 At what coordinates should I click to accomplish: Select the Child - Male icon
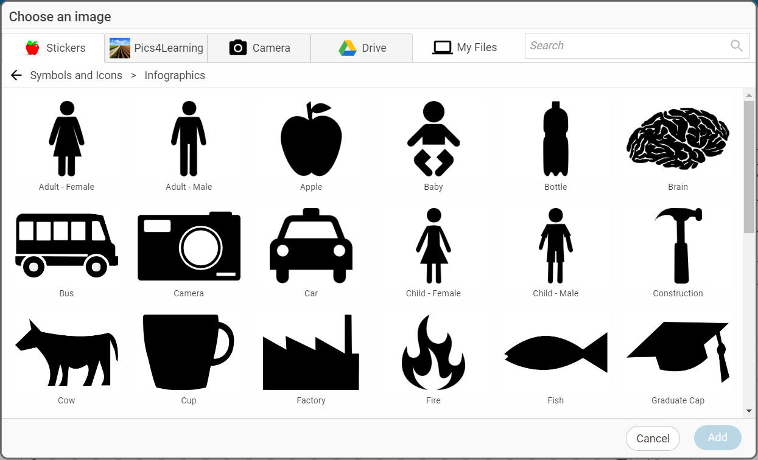[x=555, y=246]
